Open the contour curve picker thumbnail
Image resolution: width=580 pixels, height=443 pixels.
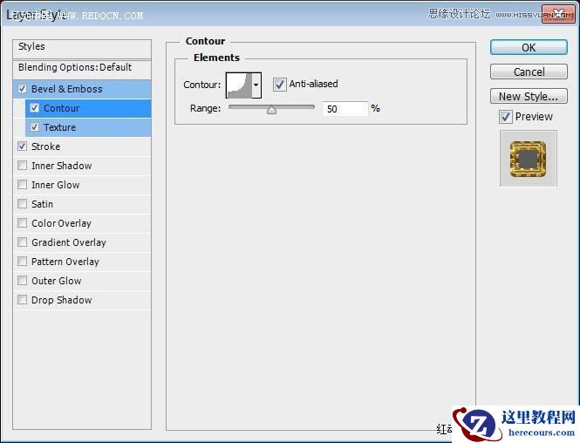pos(239,85)
